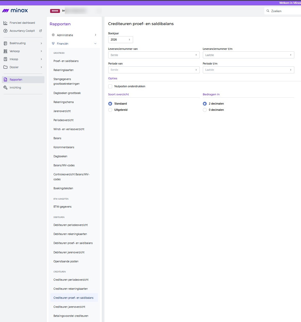Expand the Verkoop menu chevron
The height and width of the screenshot is (322, 301).
[x=41, y=51]
